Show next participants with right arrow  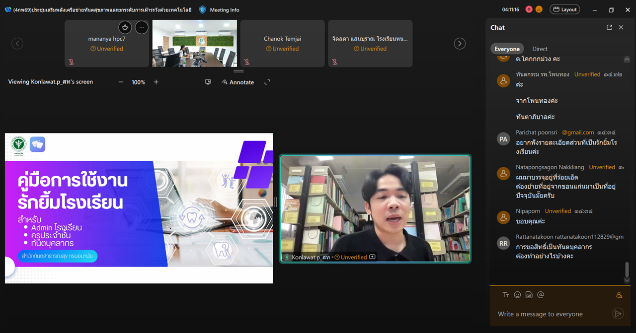460,44
